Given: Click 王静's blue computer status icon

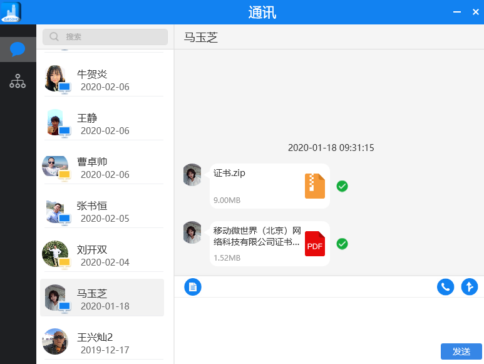Looking at the screenshot, I should pos(64,132).
